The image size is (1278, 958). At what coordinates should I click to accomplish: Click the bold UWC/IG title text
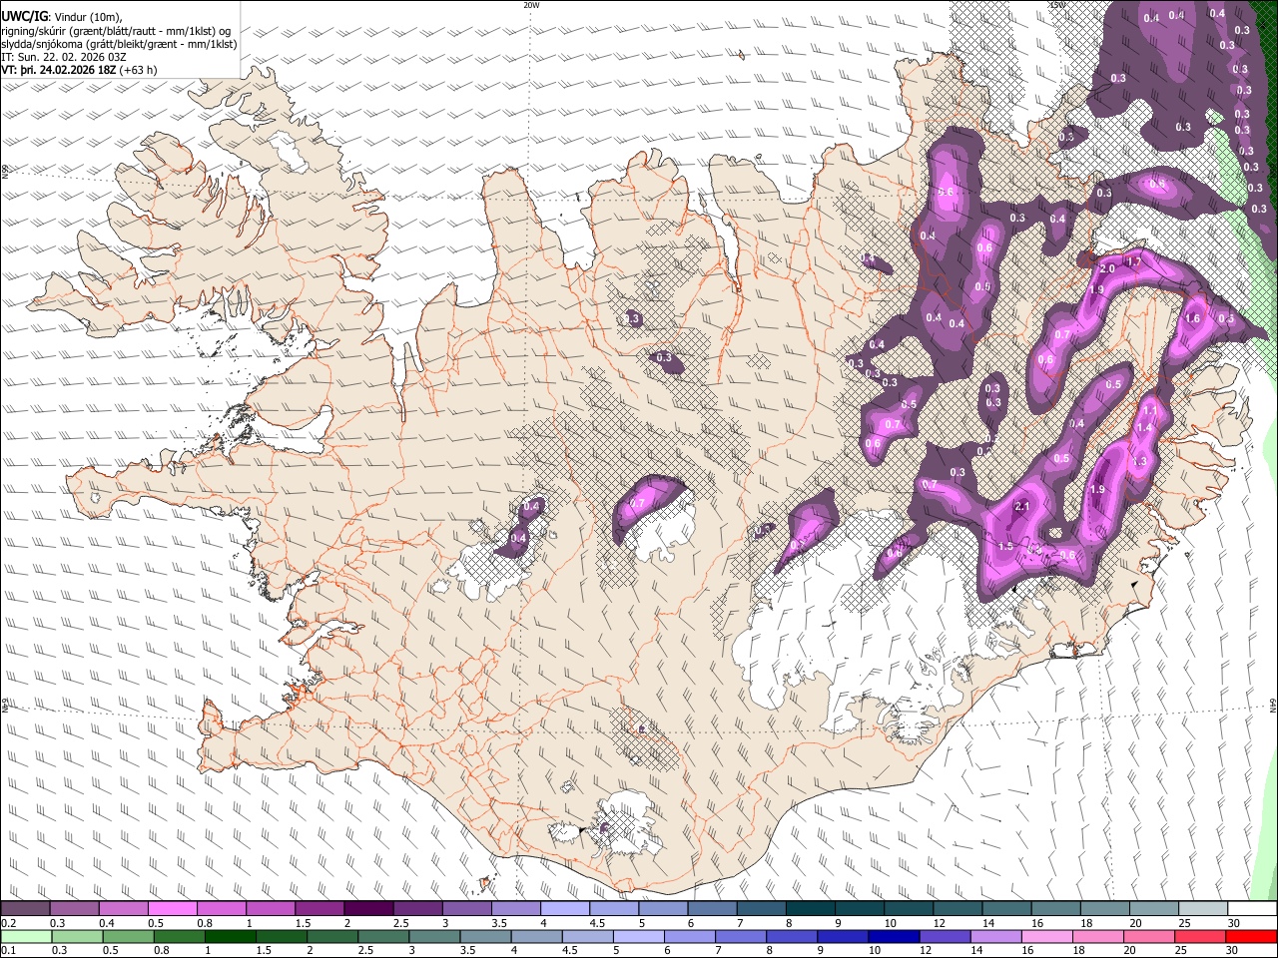[x=24, y=16]
